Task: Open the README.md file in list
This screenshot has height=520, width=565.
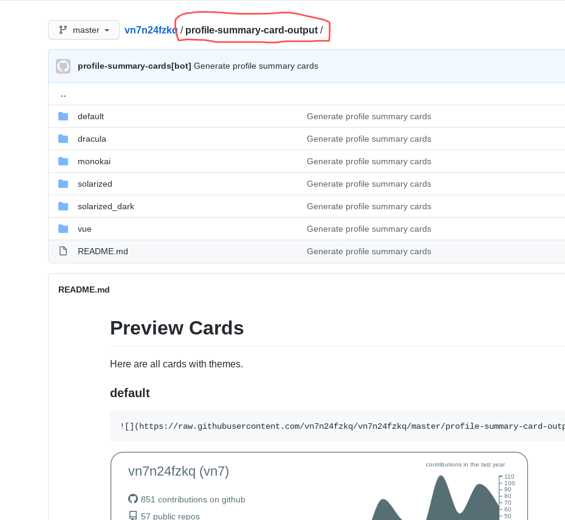Action: pos(103,251)
